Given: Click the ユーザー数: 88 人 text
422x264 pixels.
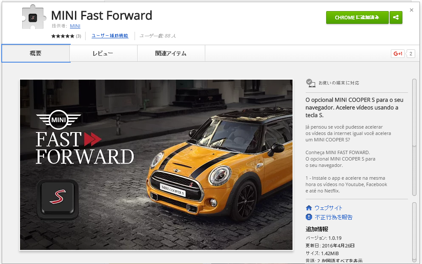Looking at the screenshot, I should [x=158, y=36].
